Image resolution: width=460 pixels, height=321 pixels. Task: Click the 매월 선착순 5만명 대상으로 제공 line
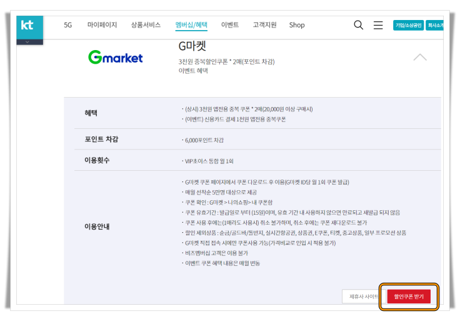[x=221, y=192]
